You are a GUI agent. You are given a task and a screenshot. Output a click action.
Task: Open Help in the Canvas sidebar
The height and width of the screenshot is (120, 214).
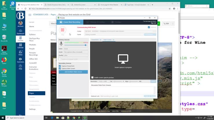pyautogui.click(x=21, y=67)
